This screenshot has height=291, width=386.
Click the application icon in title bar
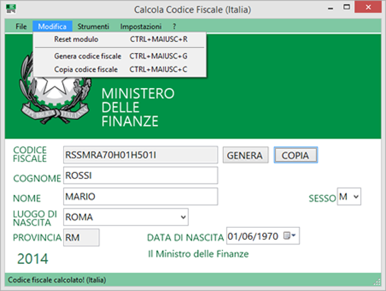coord(11,9)
